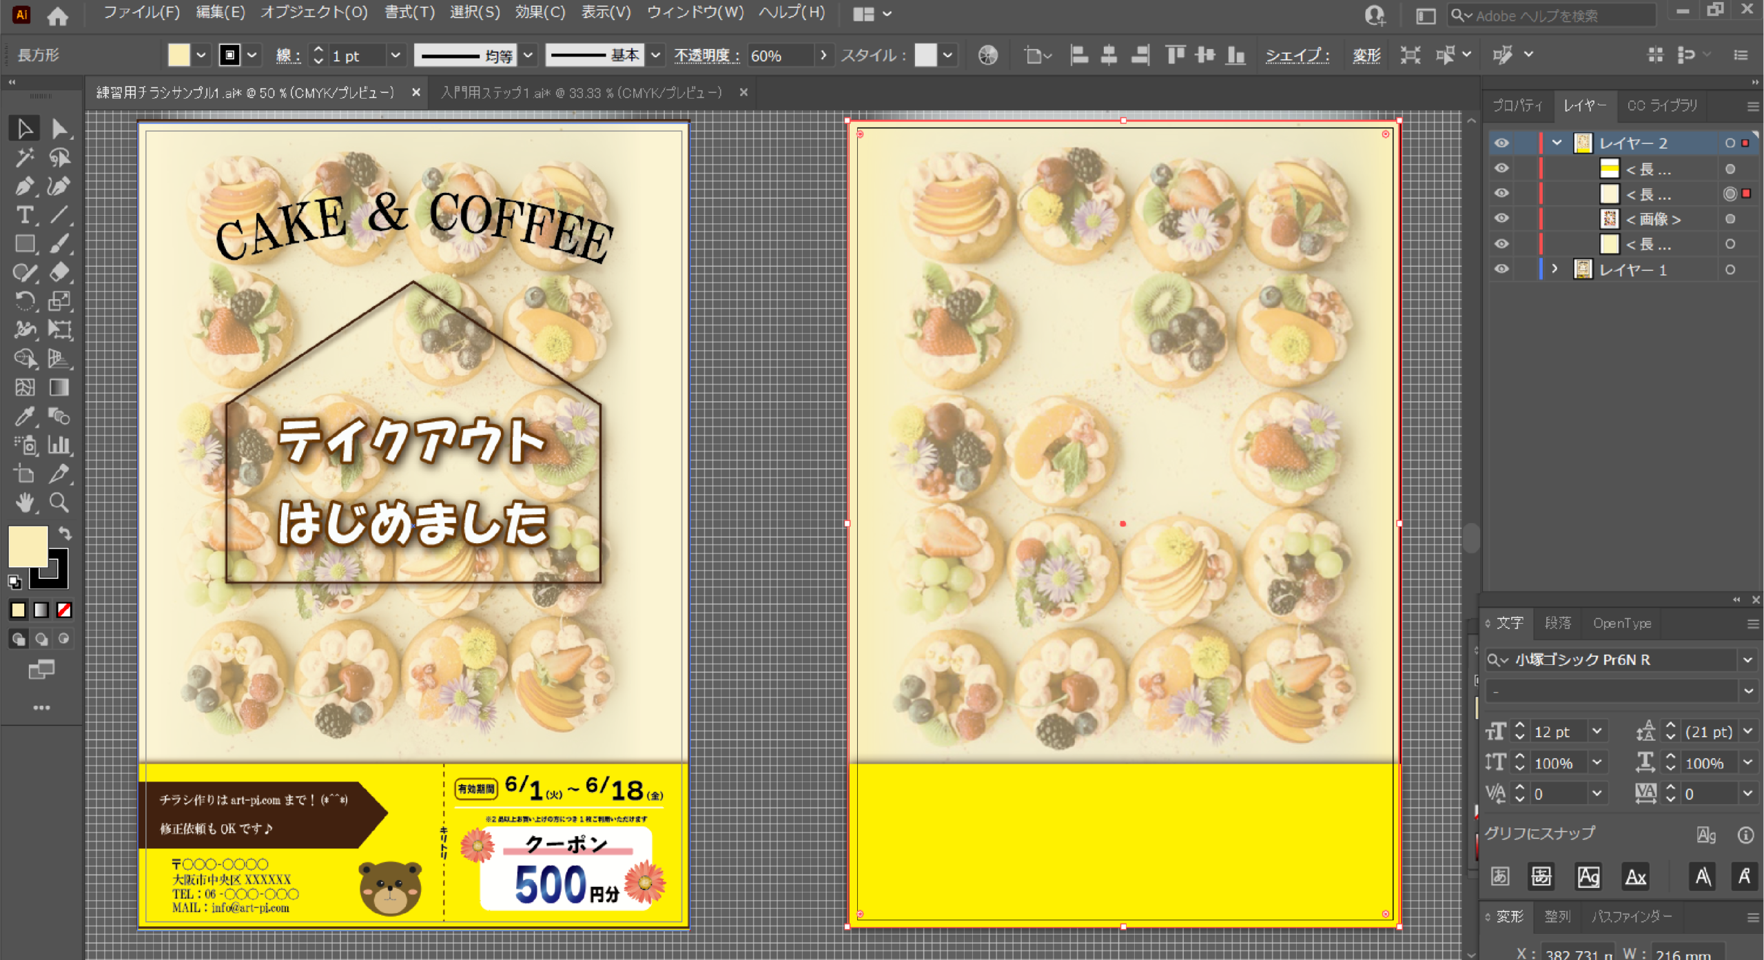Select the Magic Wand tool
The width and height of the screenshot is (1764, 960).
tap(24, 158)
